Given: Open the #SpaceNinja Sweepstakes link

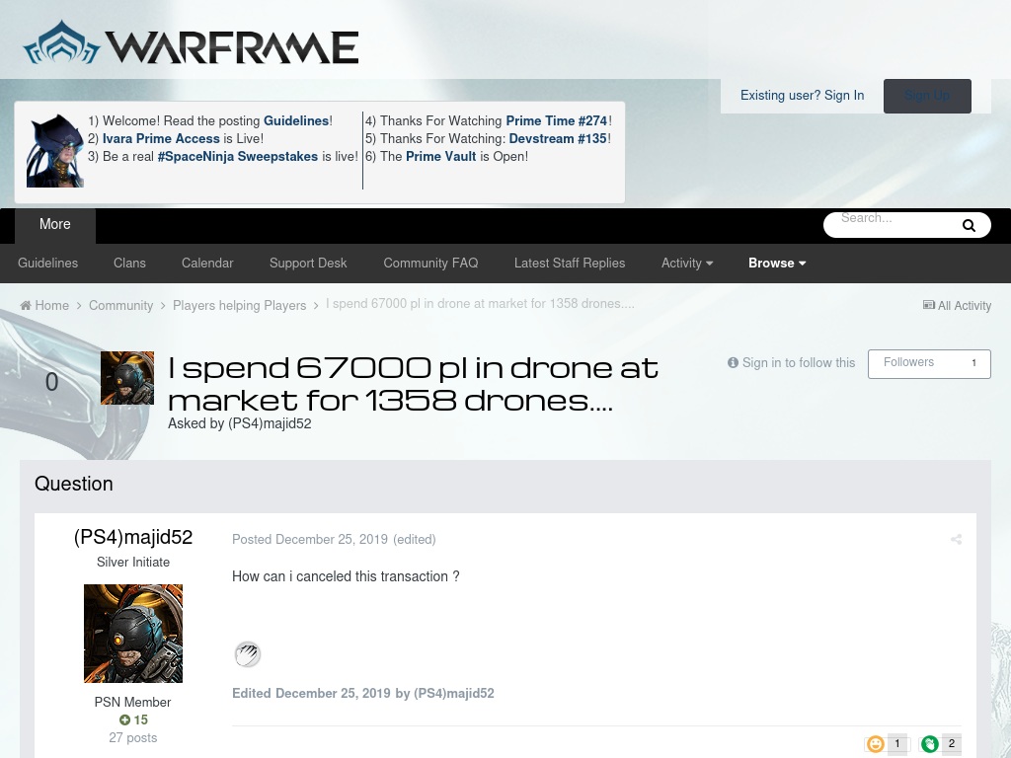Looking at the screenshot, I should [x=238, y=157].
